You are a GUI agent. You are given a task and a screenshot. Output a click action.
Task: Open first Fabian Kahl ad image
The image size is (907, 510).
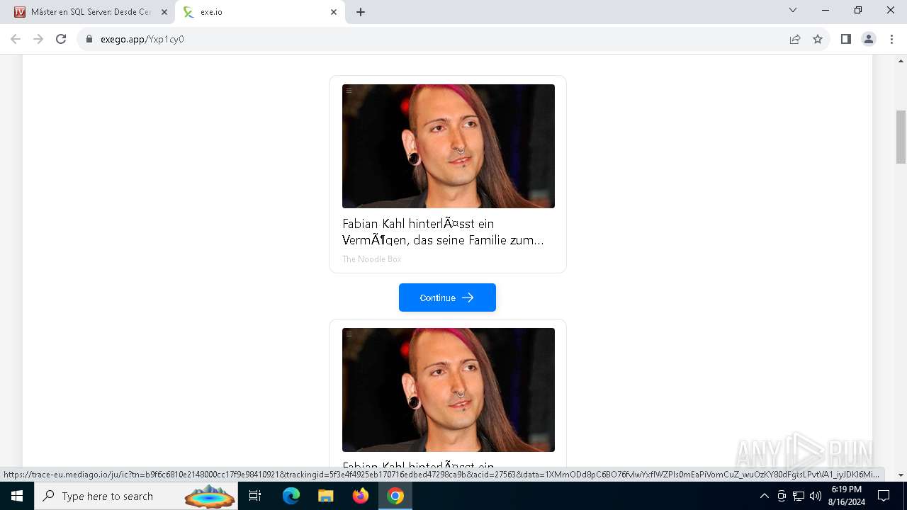(449, 146)
